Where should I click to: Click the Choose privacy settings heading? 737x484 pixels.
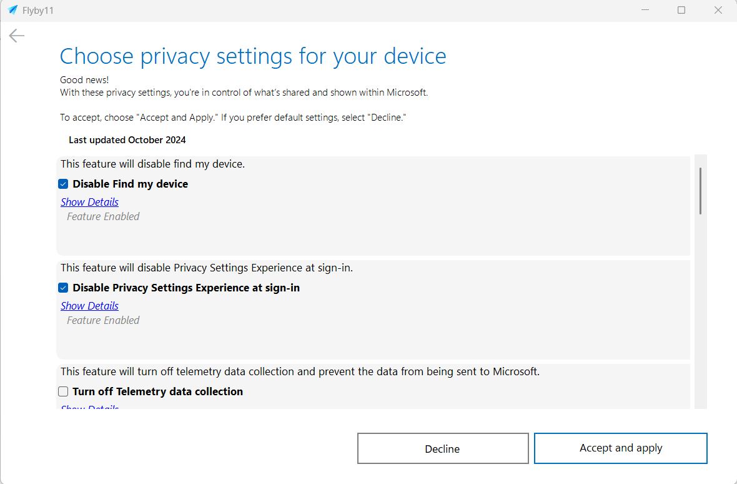[253, 56]
